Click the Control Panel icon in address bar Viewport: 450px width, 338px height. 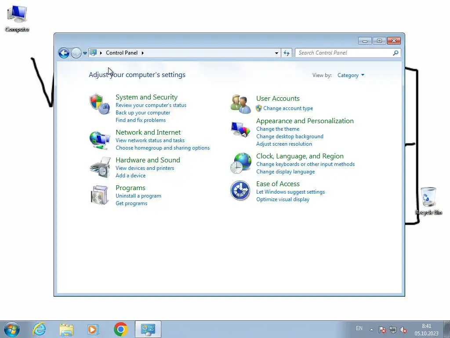(93, 53)
